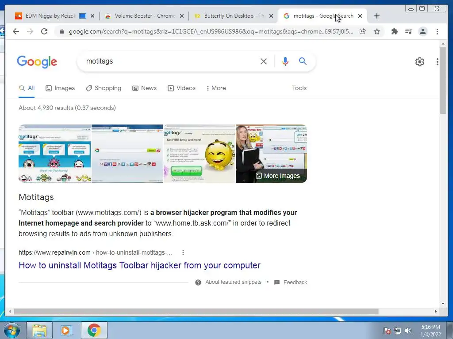The image size is (453, 339).
Task: Switch to the Volume Booster tab
Action: coord(145,16)
